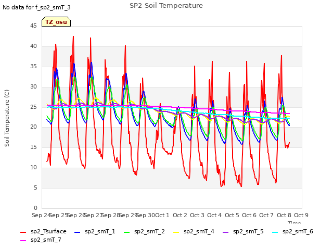Click the yellow sp2_smT_4 legend swatch
The image size is (333, 250).
176,232
